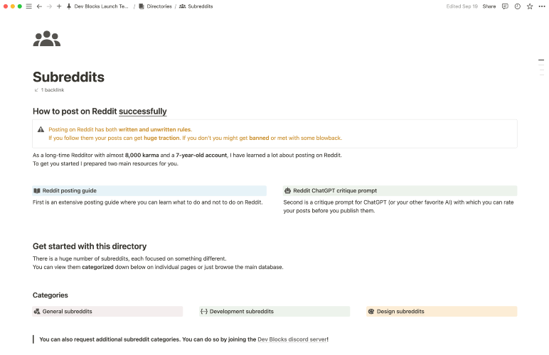This screenshot has width=549, height=355.
Task: Open Dev Blocks Launch breadcrumb
Action: pyautogui.click(x=97, y=6)
